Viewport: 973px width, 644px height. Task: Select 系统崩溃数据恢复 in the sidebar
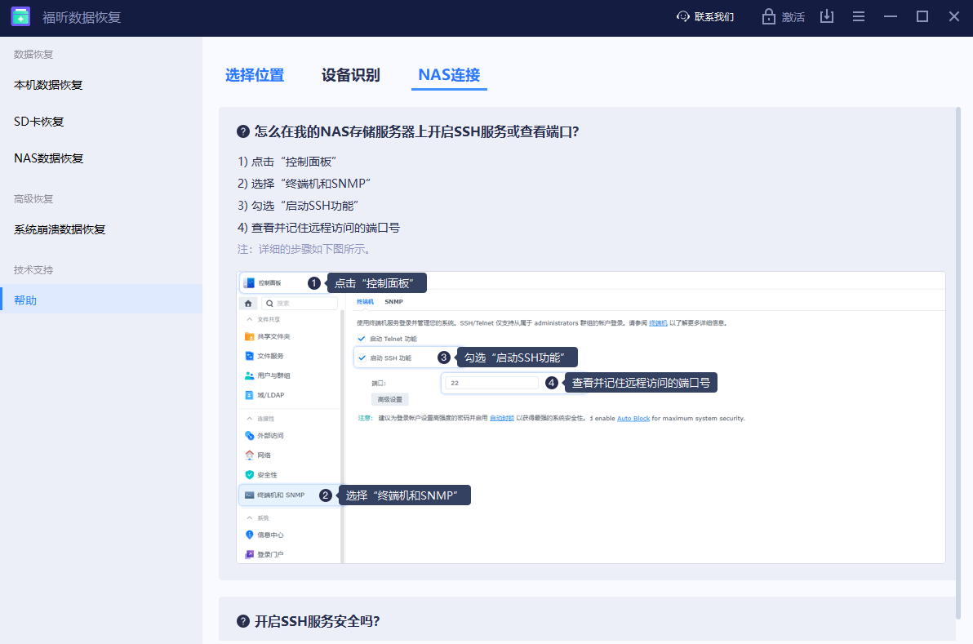[60, 229]
